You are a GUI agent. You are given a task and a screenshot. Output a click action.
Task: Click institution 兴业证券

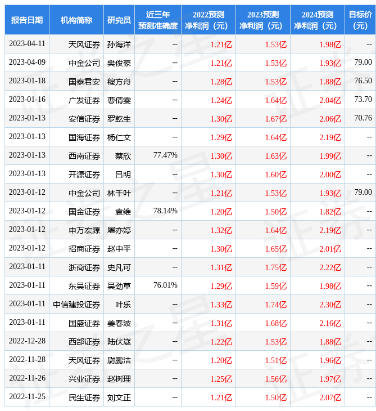coord(84,379)
